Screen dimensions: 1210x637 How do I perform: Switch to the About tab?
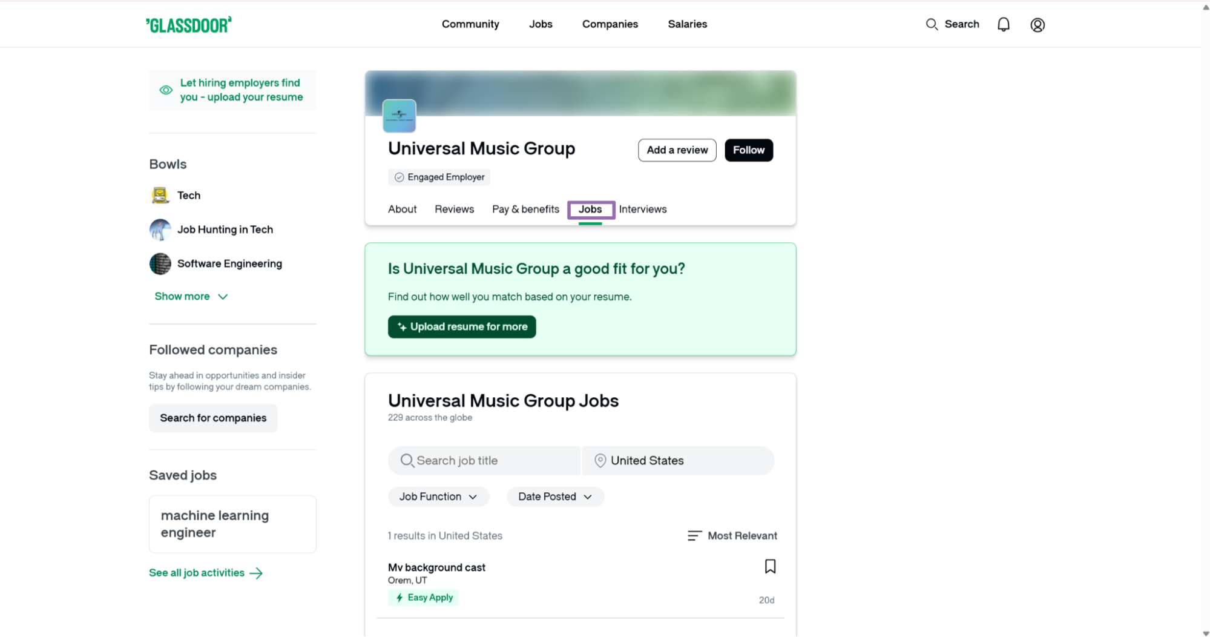click(402, 210)
